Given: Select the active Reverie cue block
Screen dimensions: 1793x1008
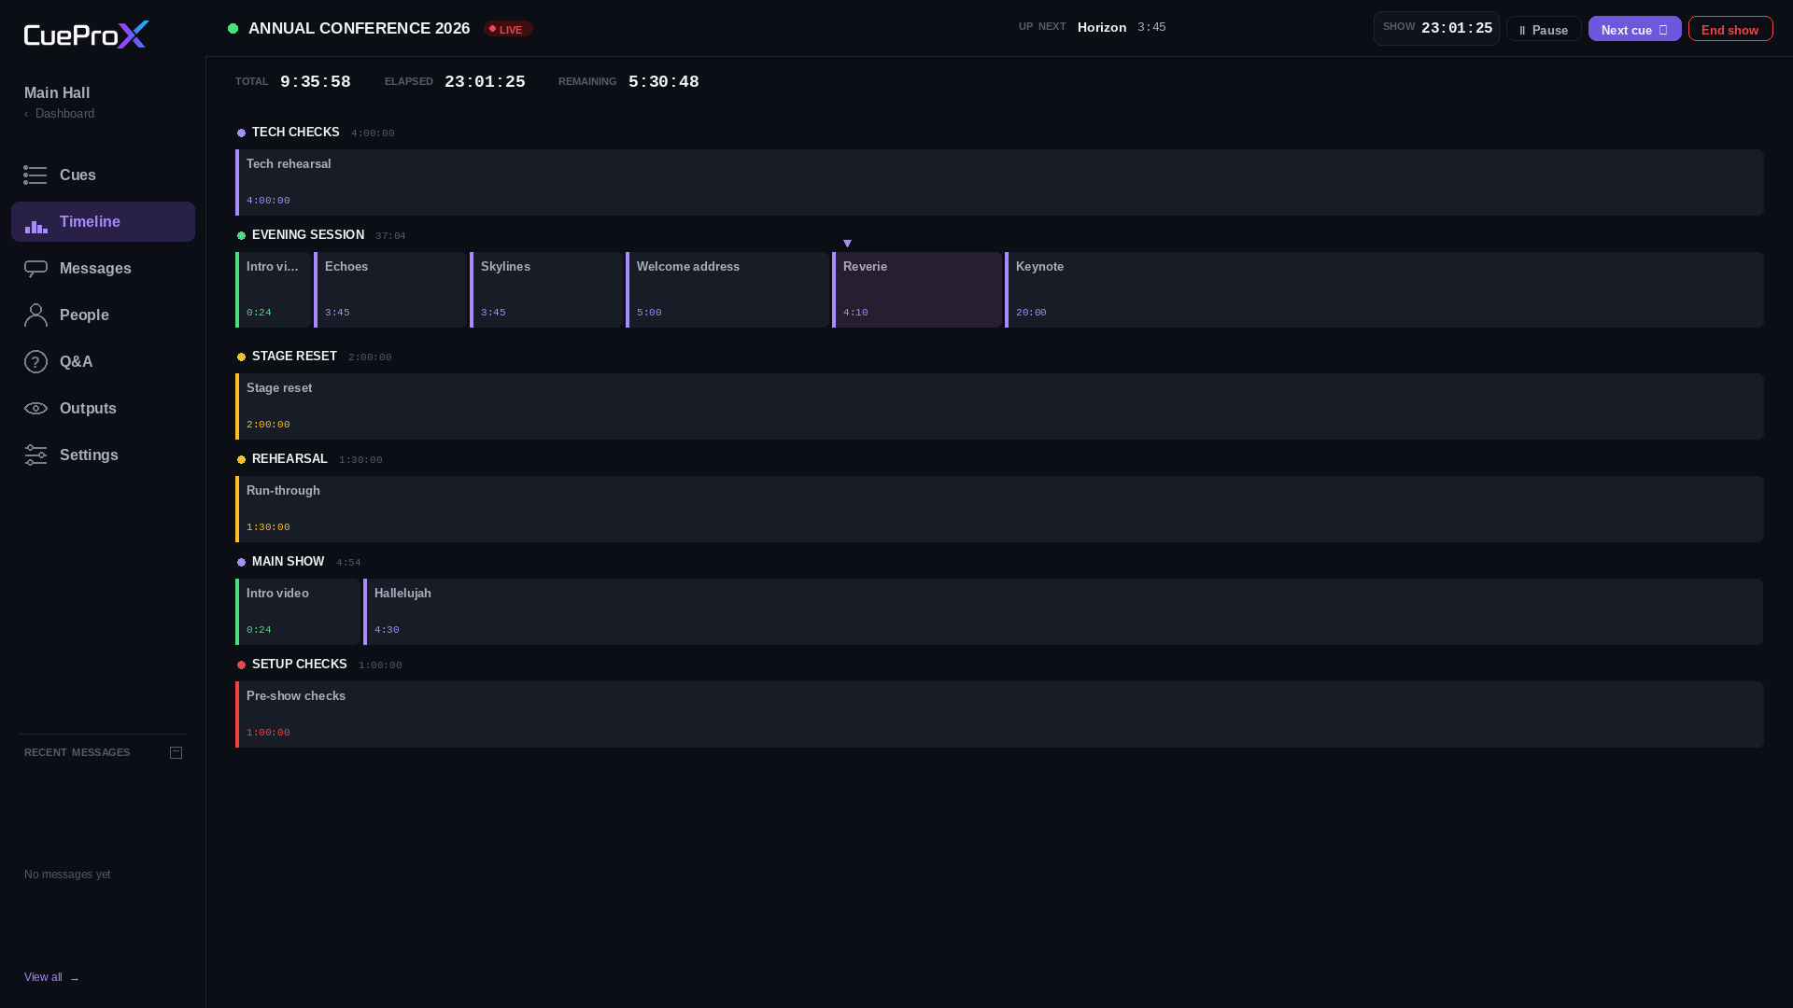Looking at the screenshot, I should pyautogui.click(x=917, y=290).
